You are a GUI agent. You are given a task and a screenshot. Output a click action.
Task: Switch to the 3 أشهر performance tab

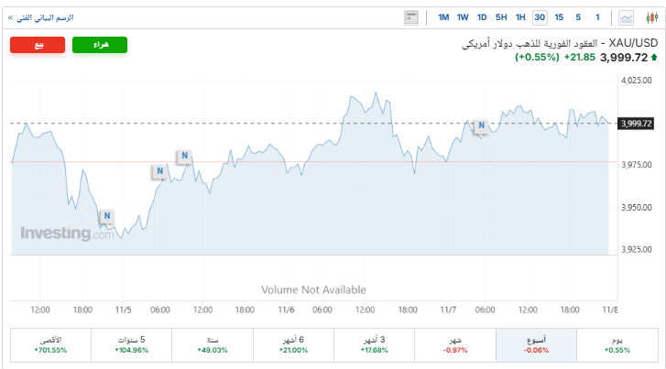[x=374, y=345]
